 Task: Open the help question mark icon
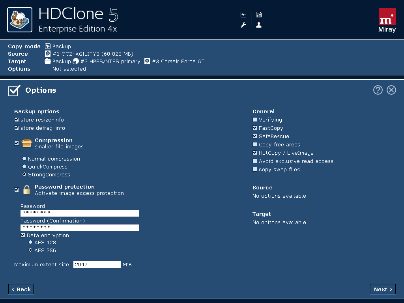pos(378,90)
